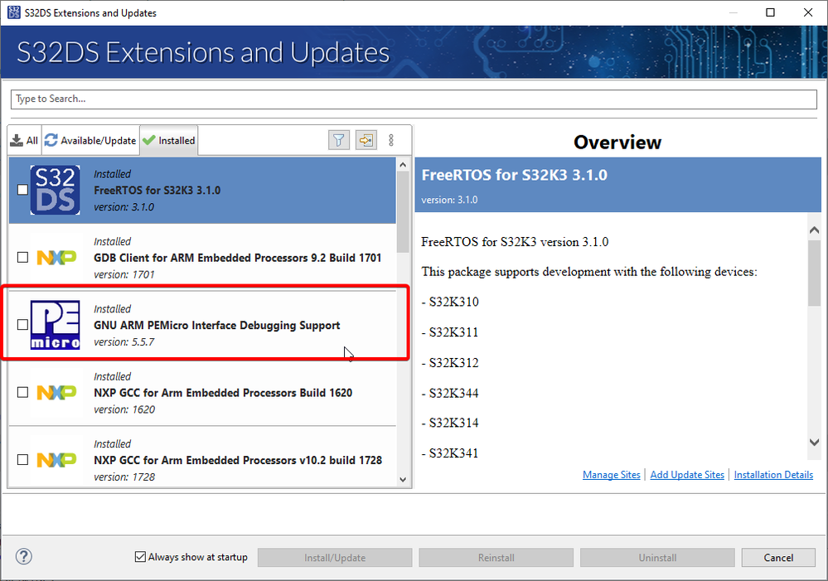
Task: Select NXP GCC v10.2 build 1728 entry
Action: (202, 458)
